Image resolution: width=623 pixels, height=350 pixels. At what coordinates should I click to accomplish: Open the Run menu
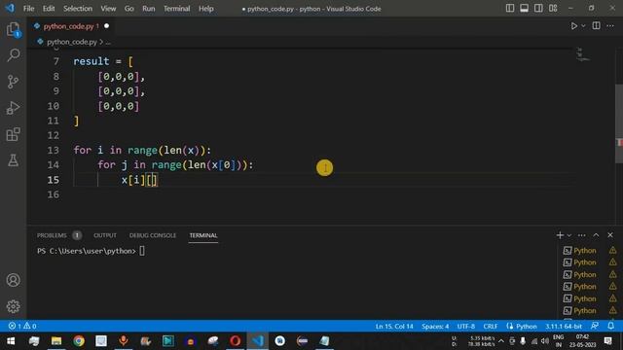coord(149,9)
